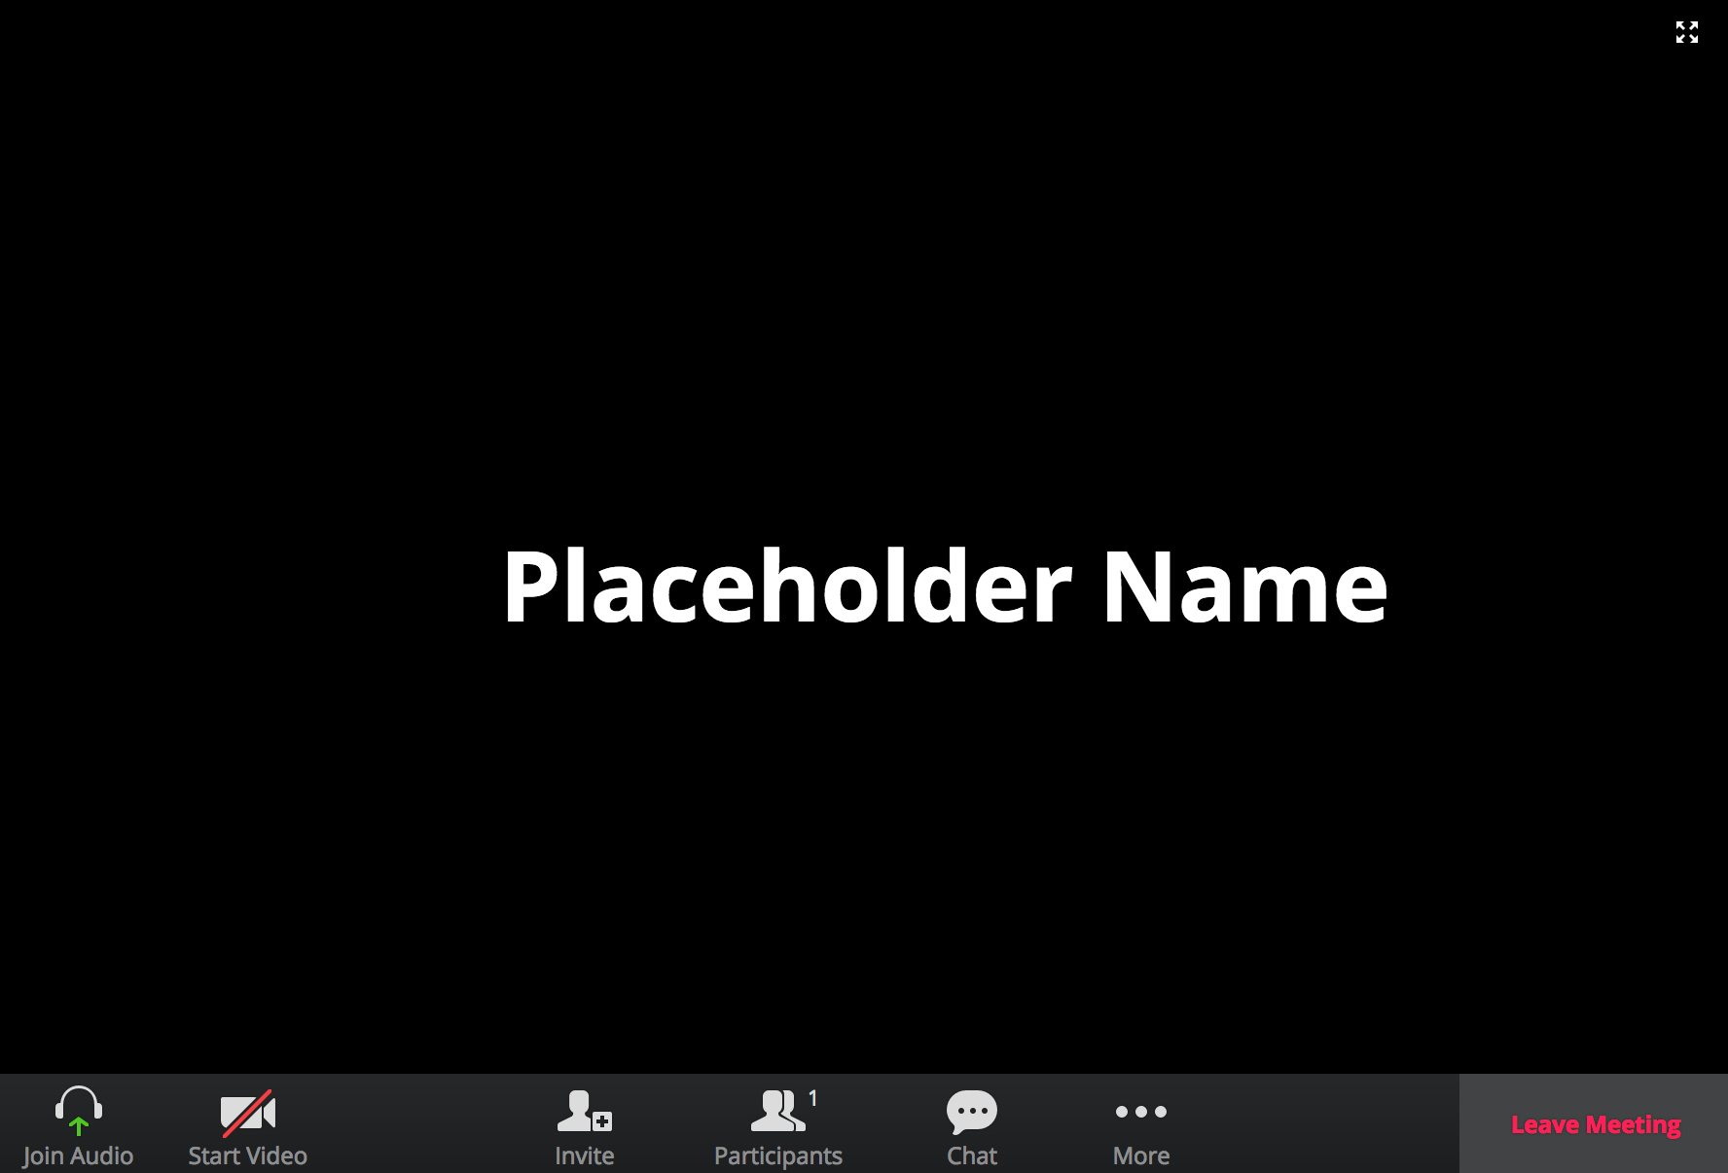Expand more options via the three-dot icon

pos(1140,1112)
